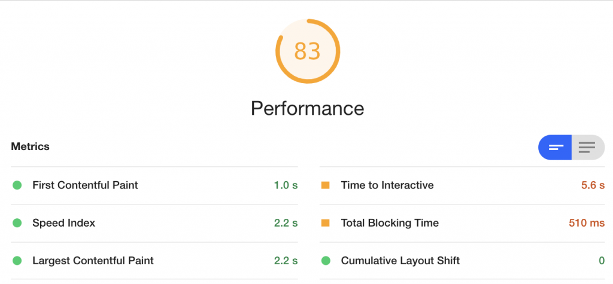Select the Speed Index metric label
Screen dimensions: 613x284
point(63,223)
